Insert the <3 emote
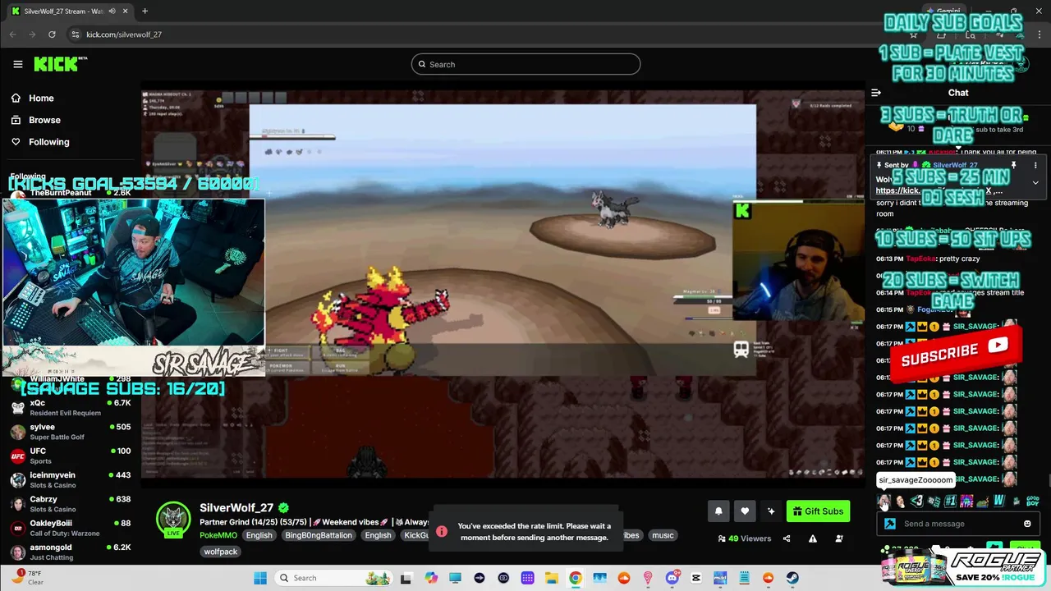1051x591 pixels. tap(917, 501)
